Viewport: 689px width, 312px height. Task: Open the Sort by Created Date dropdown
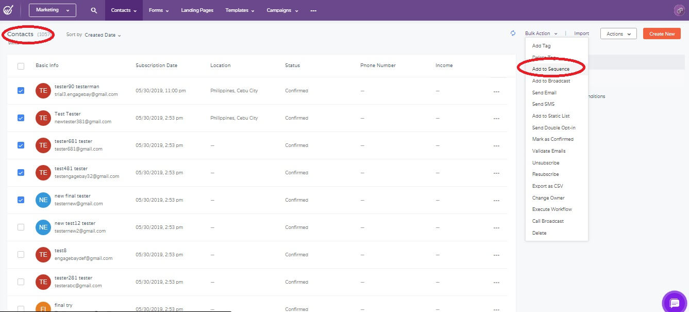coord(103,35)
